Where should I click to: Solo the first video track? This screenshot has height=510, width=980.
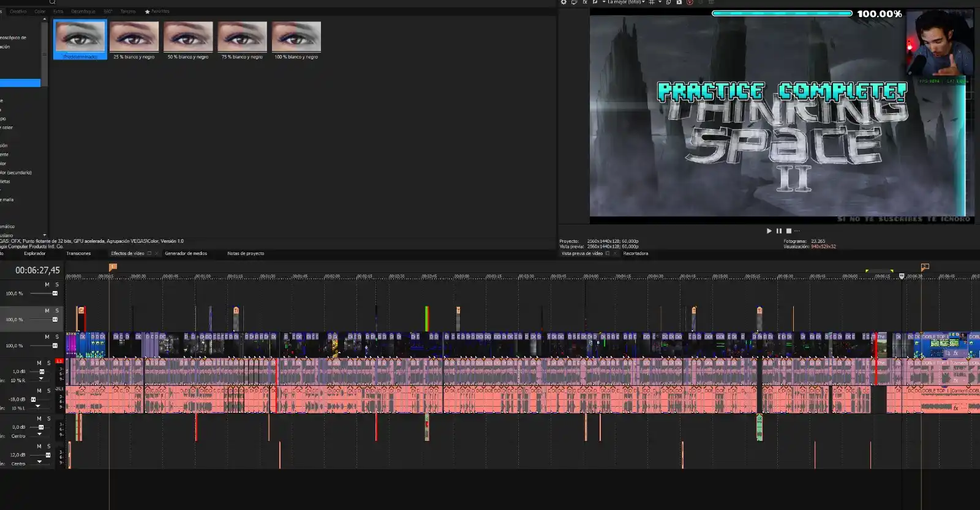click(57, 285)
